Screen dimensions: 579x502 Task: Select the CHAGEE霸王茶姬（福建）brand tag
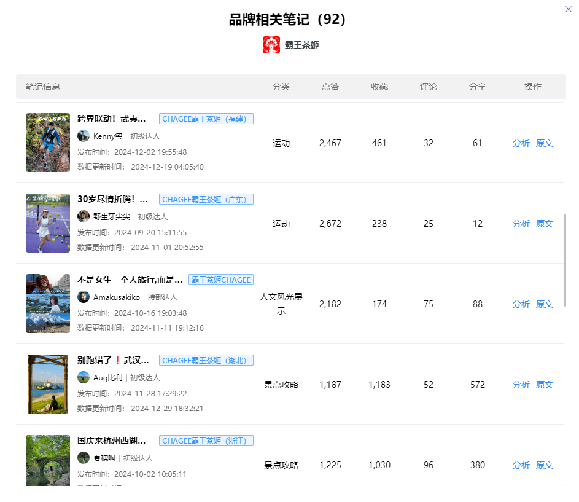(x=206, y=119)
